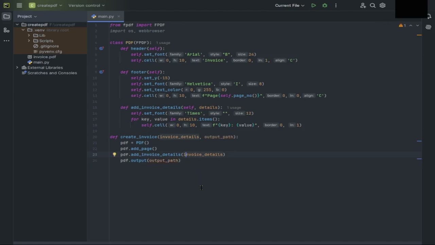Open the Code With Me add-user icon
This screenshot has width=435, height=245.
pyautogui.click(x=363, y=5)
